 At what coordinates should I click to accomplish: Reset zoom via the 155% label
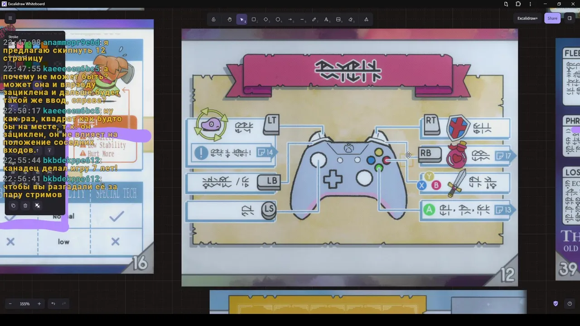[x=25, y=304]
